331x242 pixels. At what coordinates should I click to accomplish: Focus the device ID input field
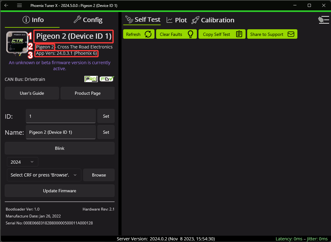61,116
